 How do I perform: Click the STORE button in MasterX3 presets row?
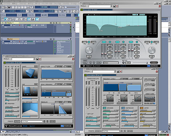pyautogui.click(x=130, y=131)
